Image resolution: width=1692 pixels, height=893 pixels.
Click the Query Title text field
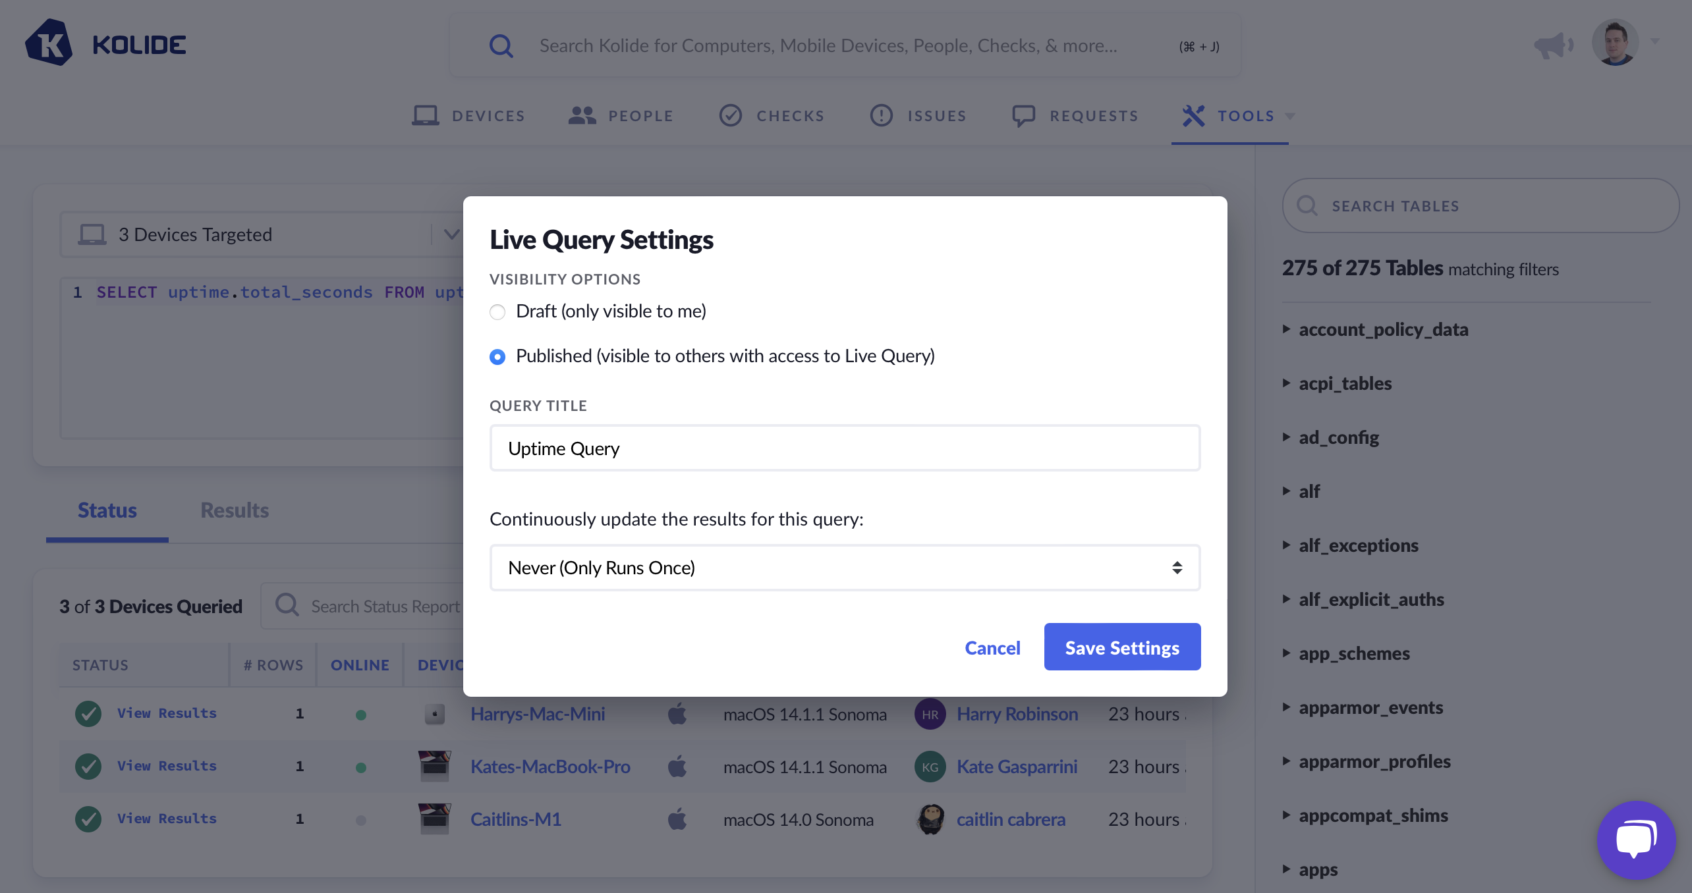click(x=845, y=448)
